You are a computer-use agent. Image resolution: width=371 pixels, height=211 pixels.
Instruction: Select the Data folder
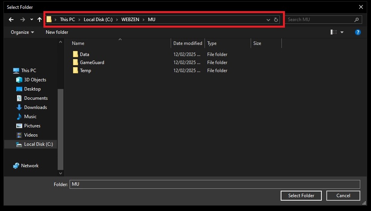tap(84, 54)
